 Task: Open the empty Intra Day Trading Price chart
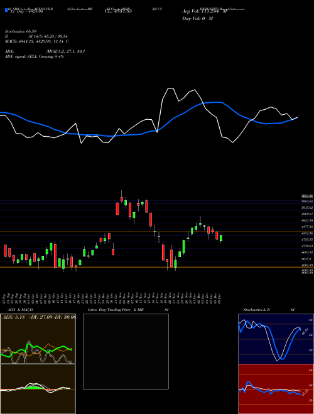[126, 351]
